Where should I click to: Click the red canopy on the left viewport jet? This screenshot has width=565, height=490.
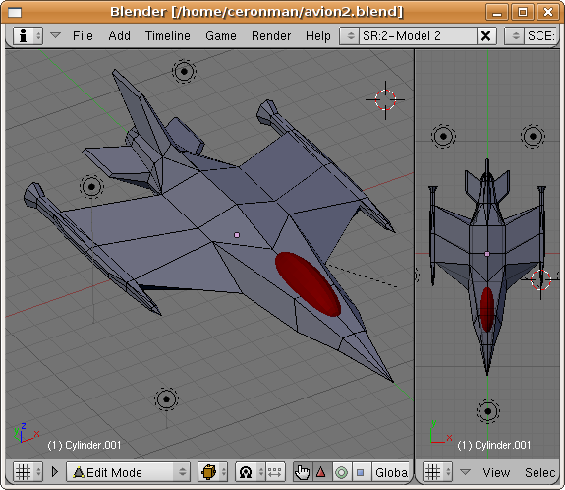tap(309, 284)
